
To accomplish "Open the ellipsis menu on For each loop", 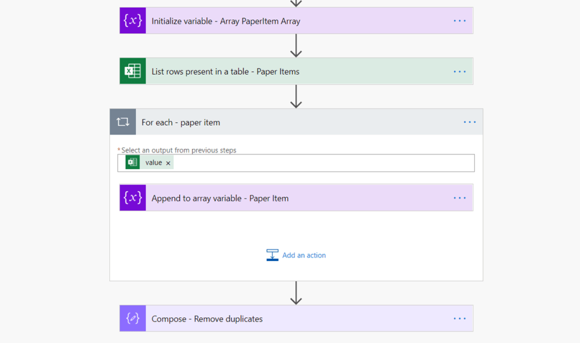I will click(x=470, y=122).
